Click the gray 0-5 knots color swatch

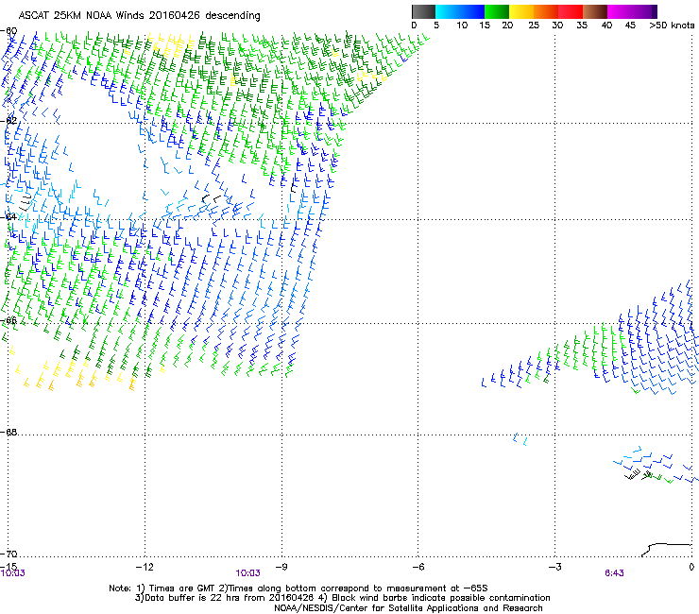coord(423,11)
